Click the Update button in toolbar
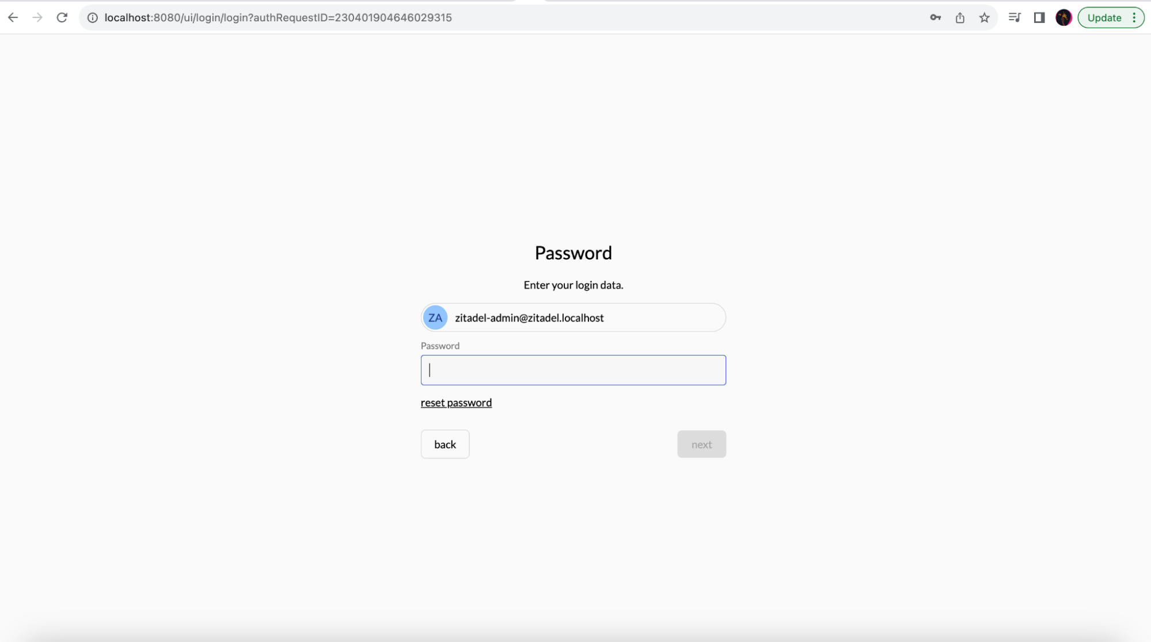 (1110, 17)
